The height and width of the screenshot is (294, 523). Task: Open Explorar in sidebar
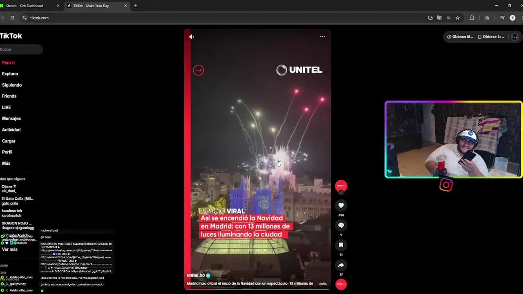(10, 74)
